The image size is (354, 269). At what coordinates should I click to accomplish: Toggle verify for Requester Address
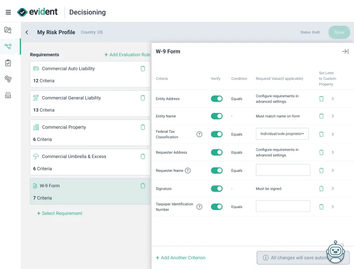(217, 152)
